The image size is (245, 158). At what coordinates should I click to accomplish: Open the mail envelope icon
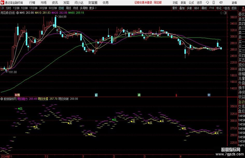coord(221,3)
